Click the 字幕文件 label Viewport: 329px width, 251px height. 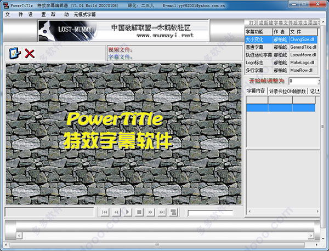click(x=120, y=57)
